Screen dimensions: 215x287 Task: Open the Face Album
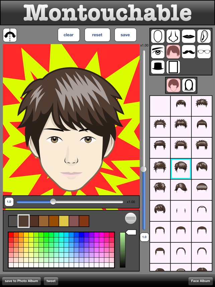pyautogui.click(x=201, y=281)
